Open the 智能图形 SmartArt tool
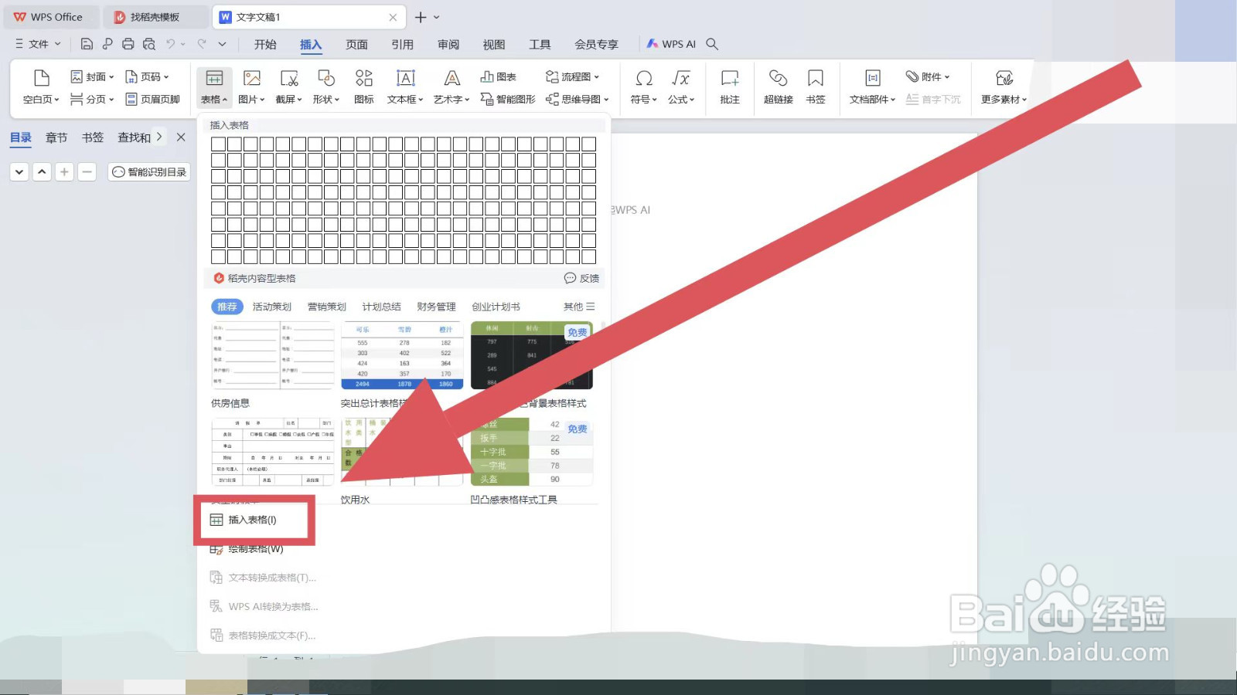The width and height of the screenshot is (1237, 695). click(x=506, y=99)
